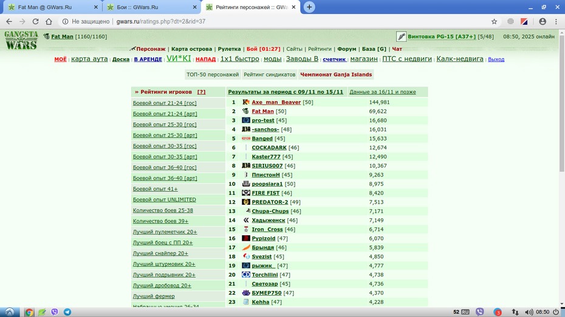Show data for 16/11 and later
The image size is (565, 317).
pos(383,92)
